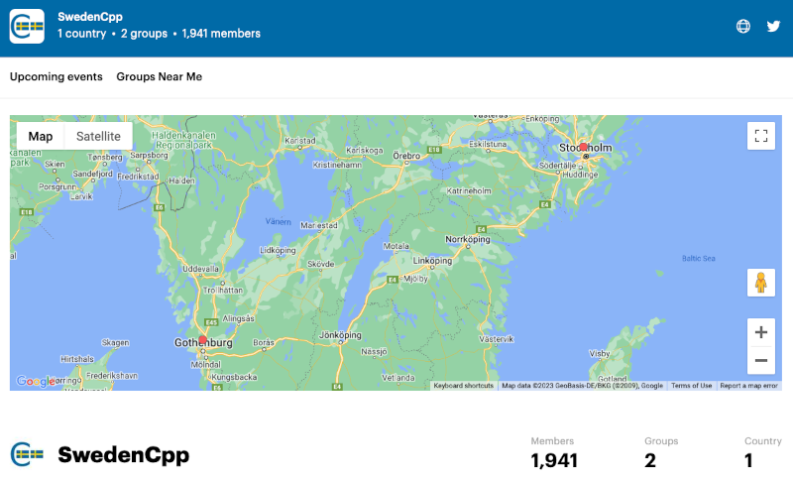The height and width of the screenshot is (479, 793).
Task: Click the Visby label on the map
Action: 600,354
